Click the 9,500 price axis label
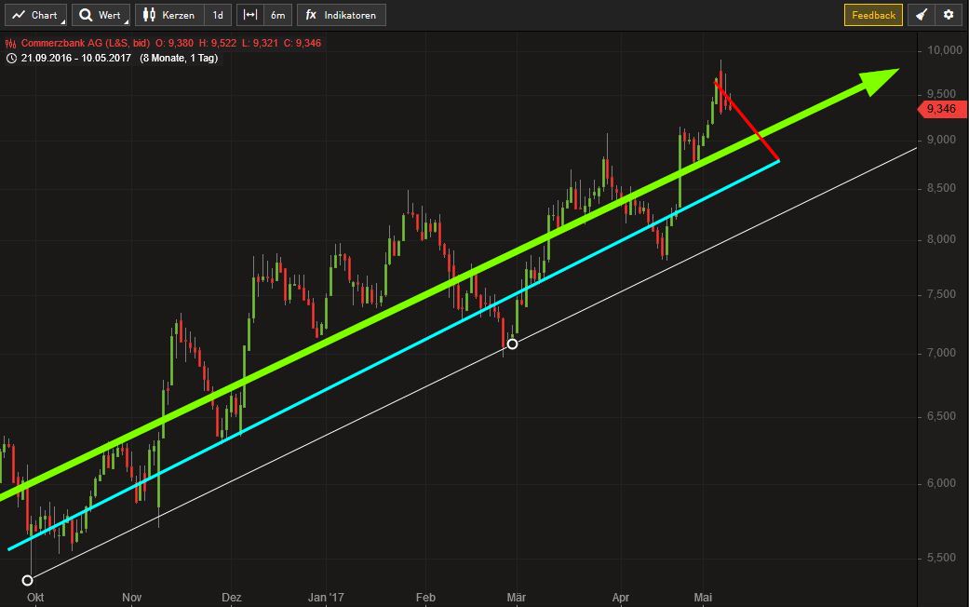The width and height of the screenshot is (969, 607). click(940, 94)
